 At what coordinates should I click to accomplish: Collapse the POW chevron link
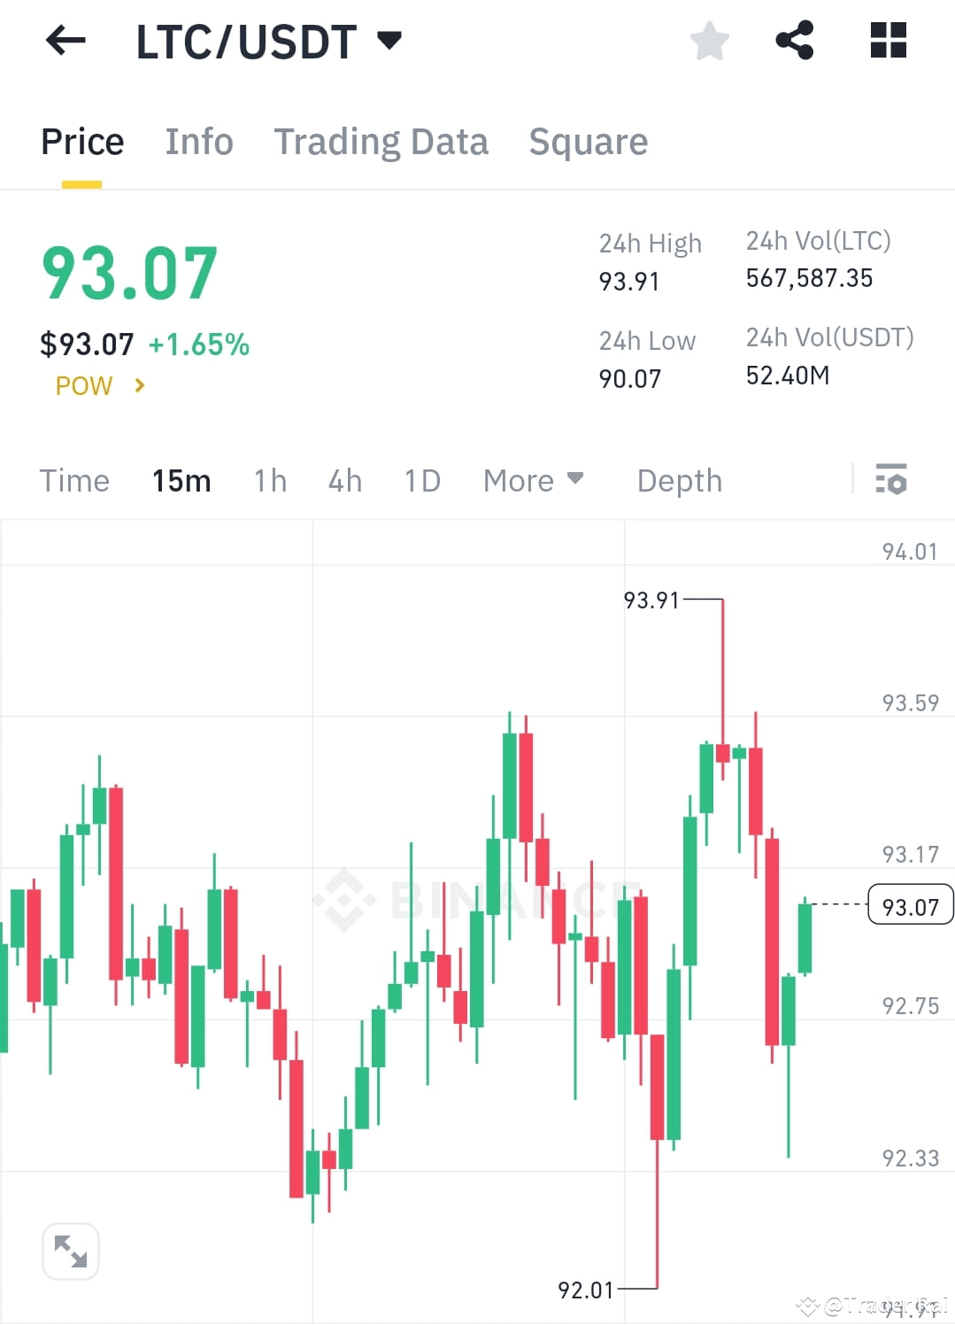pos(140,385)
